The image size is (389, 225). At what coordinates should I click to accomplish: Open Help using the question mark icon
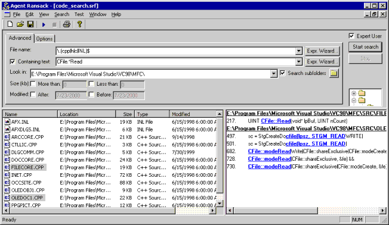coord(79,24)
